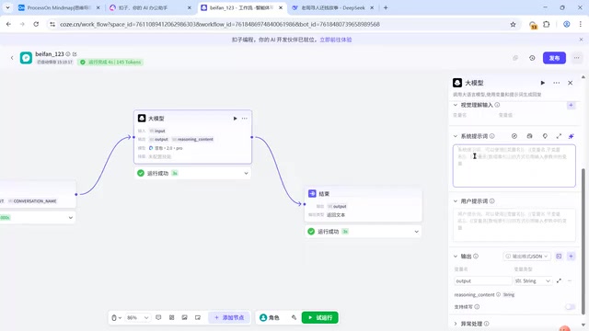Reload the page
The height and width of the screenshot is (331, 589).
[36, 24]
